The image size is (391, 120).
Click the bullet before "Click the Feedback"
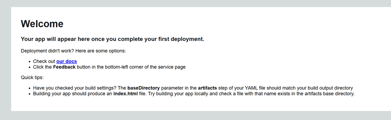click(30, 67)
